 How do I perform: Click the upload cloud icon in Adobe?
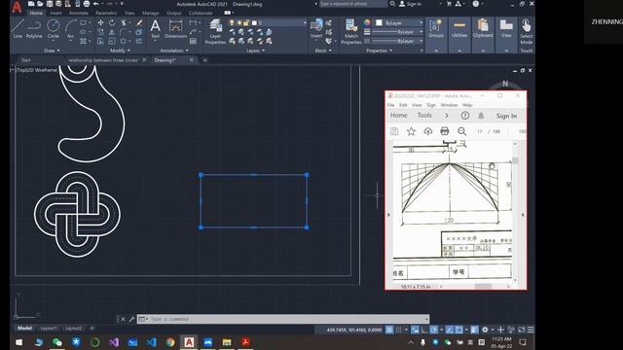tap(428, 131)
